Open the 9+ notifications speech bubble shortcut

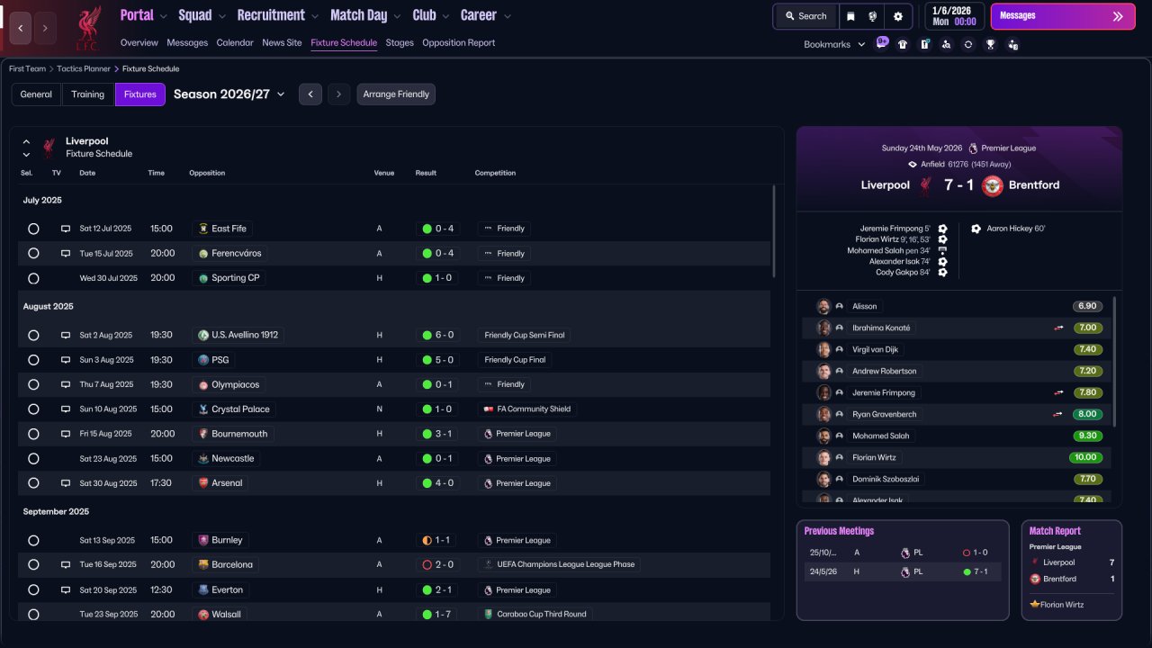click(x=882, y=43)
